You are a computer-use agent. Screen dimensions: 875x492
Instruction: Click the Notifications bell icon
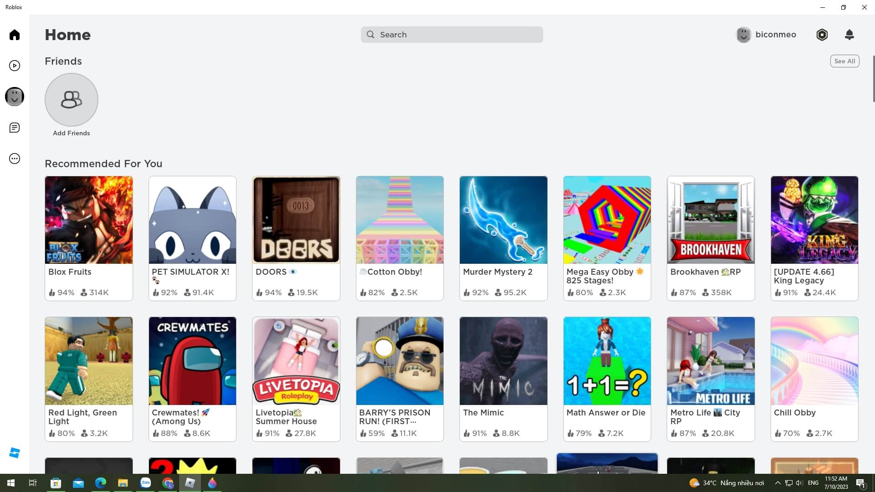pyautogui.click(x=849, y=34)
